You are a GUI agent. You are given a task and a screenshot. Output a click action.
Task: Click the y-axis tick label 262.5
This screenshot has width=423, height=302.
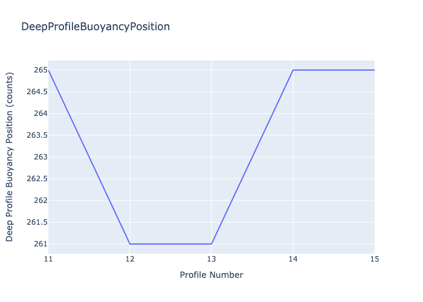coord(37,179)
